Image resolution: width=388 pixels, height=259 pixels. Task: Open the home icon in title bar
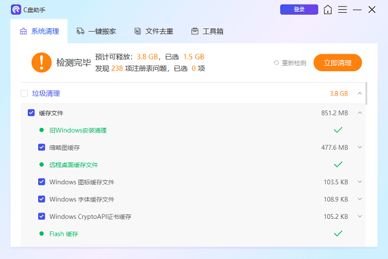(329, 10)
